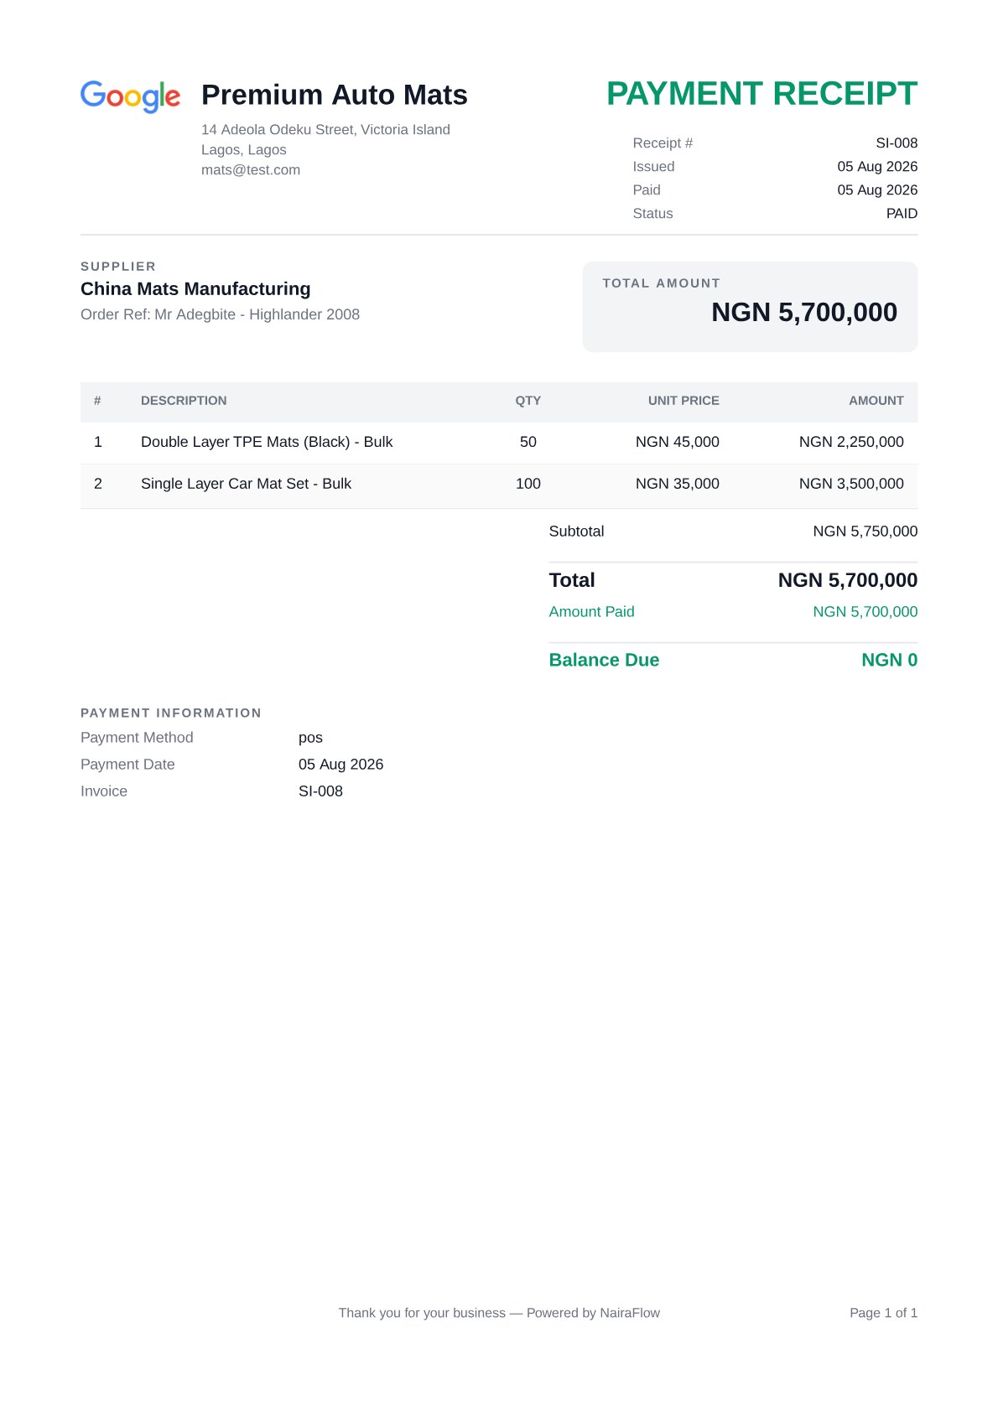Click the mats@test.com email address
This screenshot has height=1411, width=998.
[251, 170]
